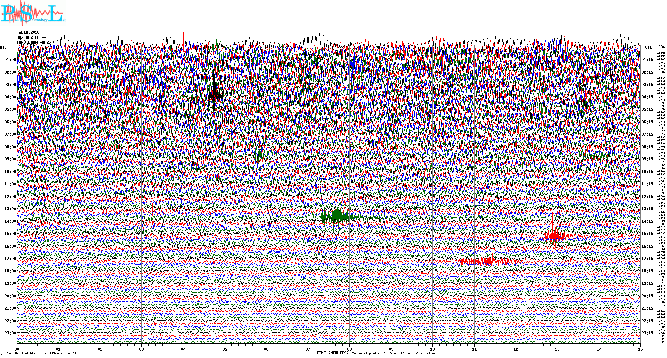Click the 20:15 time label on right axis

pos(647,296)
